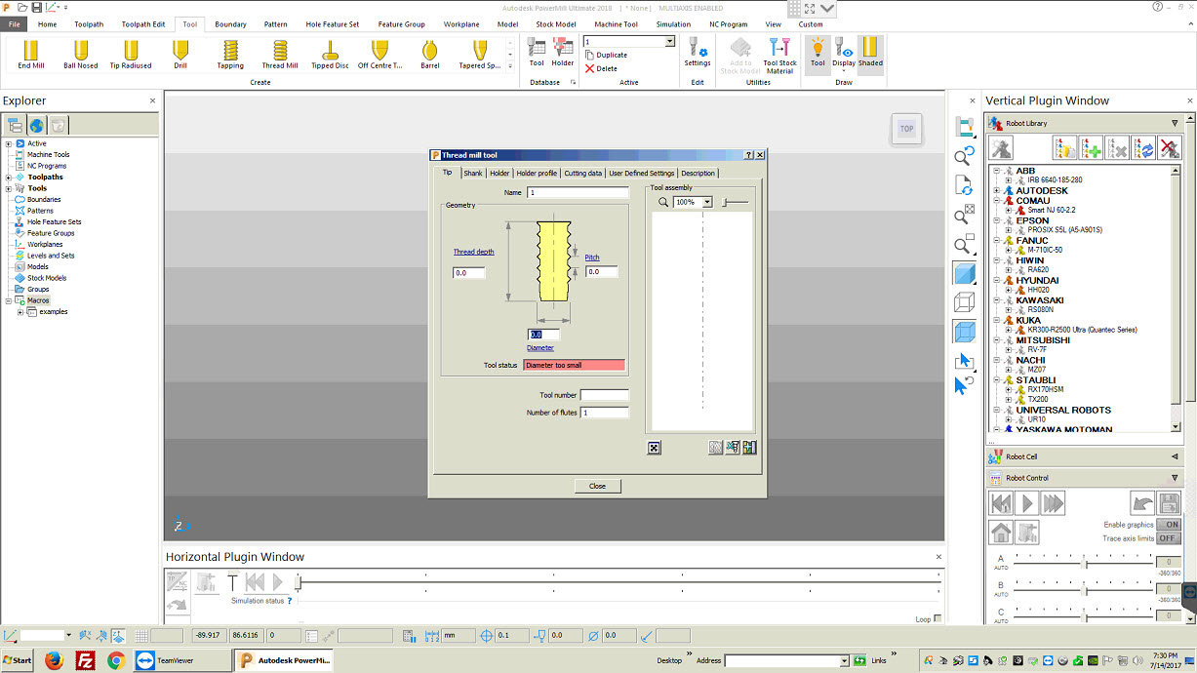
Task: Toggle the Loop checkbox
Action: [x=938, y=619]
